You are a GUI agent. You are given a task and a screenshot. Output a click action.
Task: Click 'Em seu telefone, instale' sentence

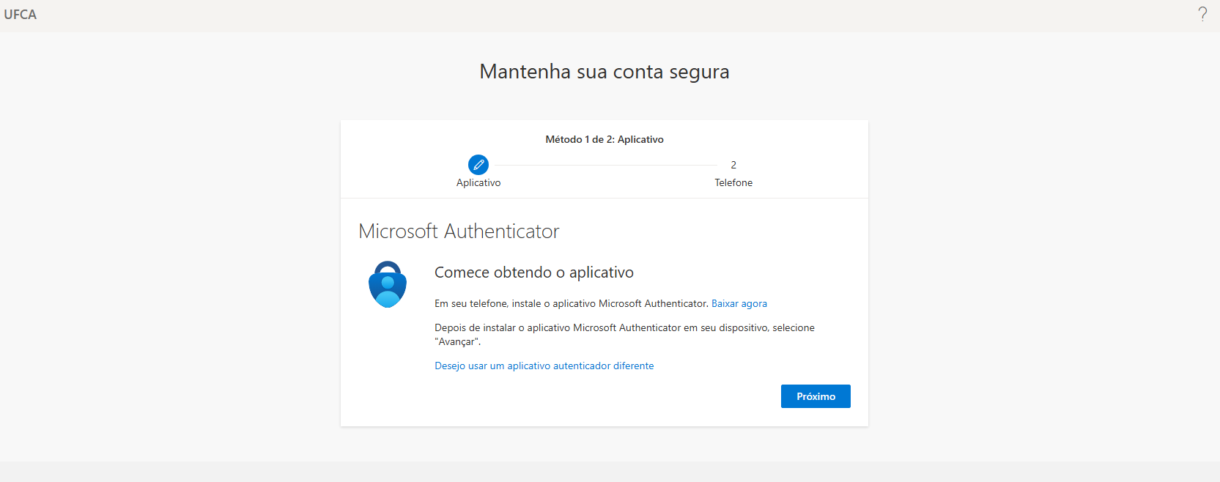point(572,303)
